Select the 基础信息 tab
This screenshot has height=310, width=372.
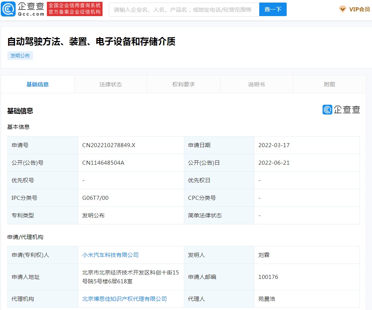[37, 84]
